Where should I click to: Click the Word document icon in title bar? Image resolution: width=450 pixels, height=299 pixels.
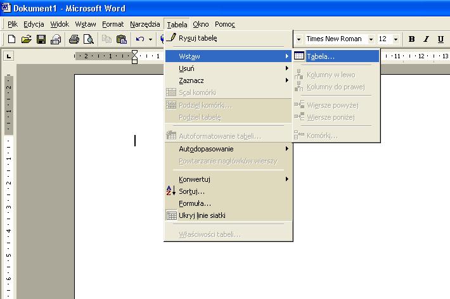click(x=6, y=7)
